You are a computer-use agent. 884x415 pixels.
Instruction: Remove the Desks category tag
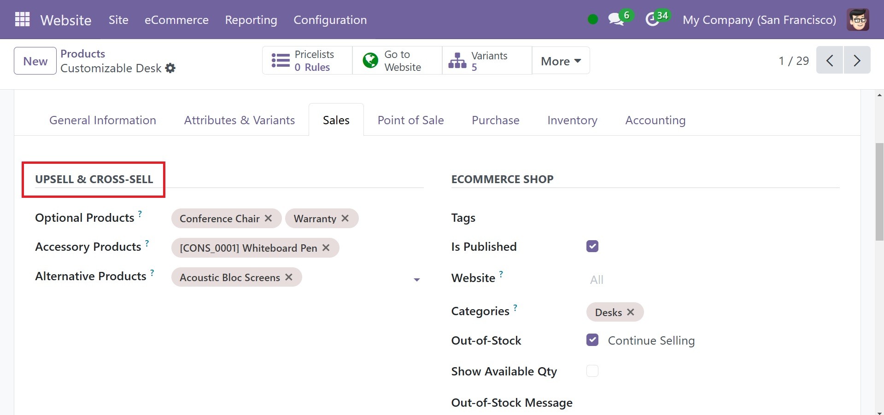tap(631, 312)
